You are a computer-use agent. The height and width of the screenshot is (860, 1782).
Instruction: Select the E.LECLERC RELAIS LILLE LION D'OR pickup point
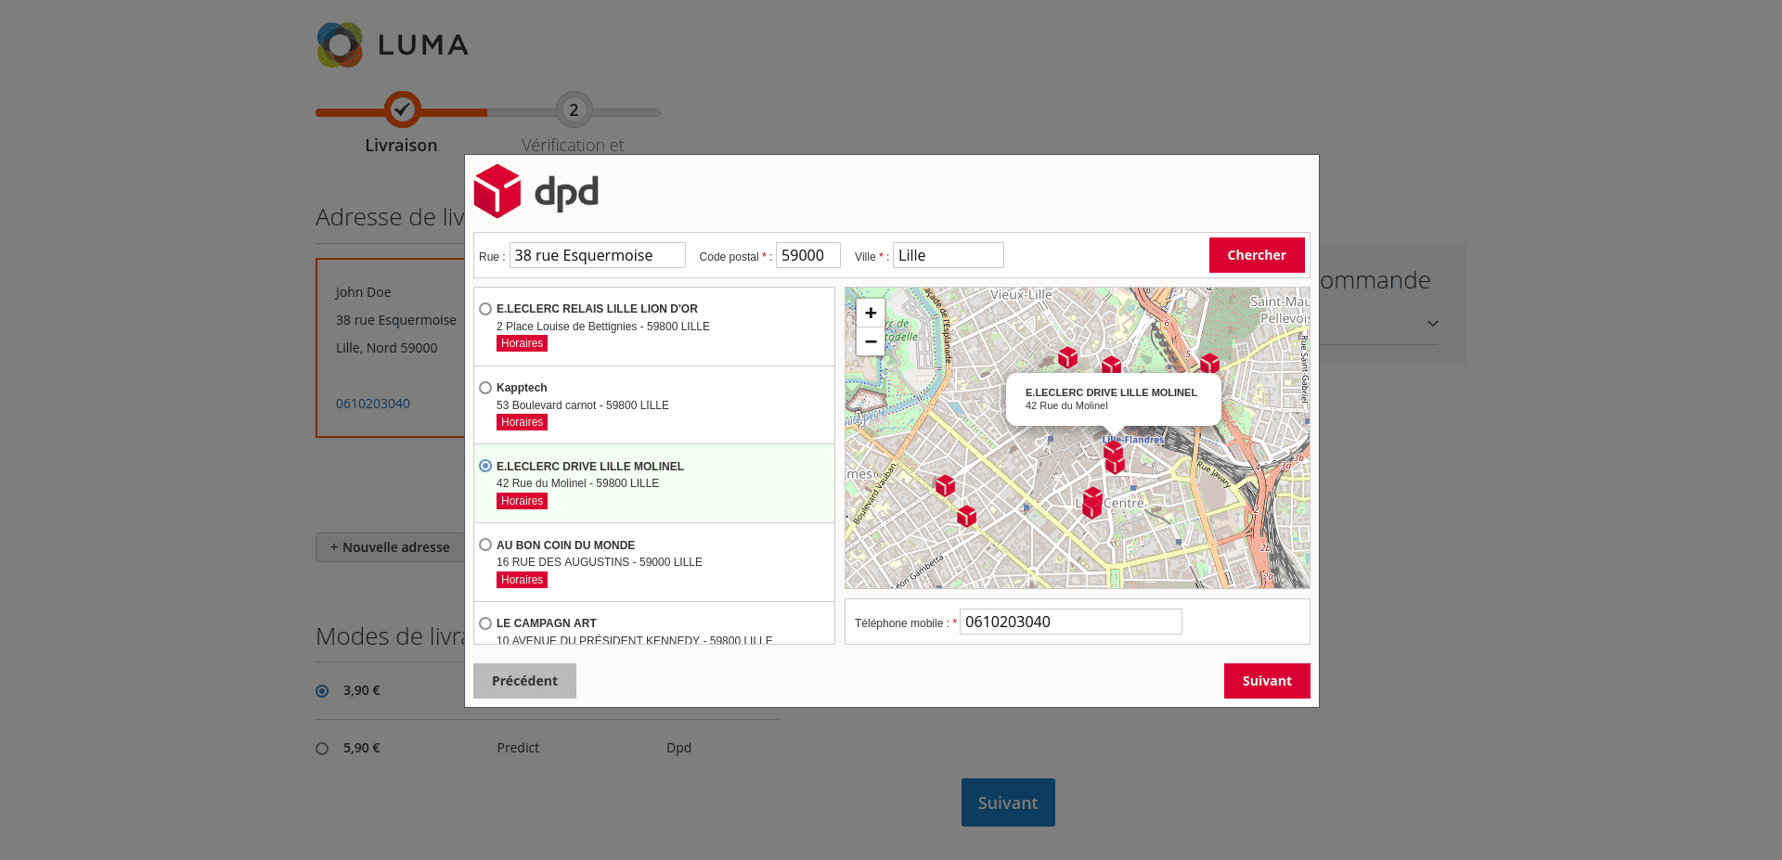[484, 308]
